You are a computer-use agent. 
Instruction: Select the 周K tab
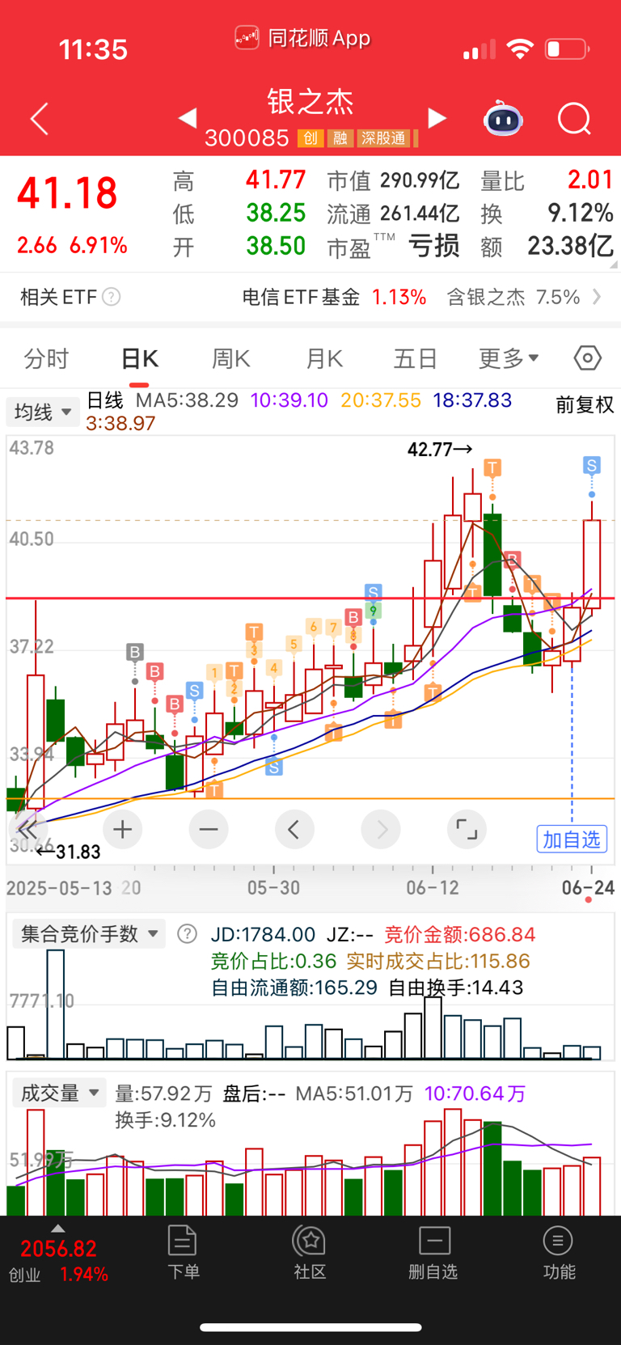[231, 358]
